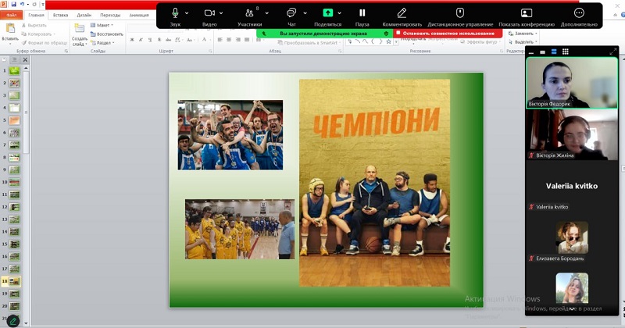Expand participants options arrow
This screenshot has width=625, height=328.
tap(266, 13)
